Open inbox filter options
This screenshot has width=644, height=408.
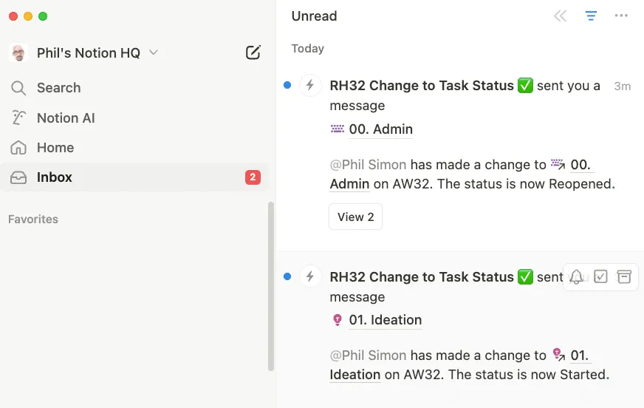(x=591, y=16)
